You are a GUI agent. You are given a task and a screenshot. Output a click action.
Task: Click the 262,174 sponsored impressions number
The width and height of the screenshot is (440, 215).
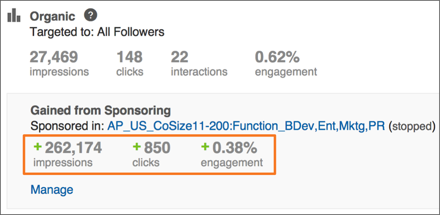(73, 147)
